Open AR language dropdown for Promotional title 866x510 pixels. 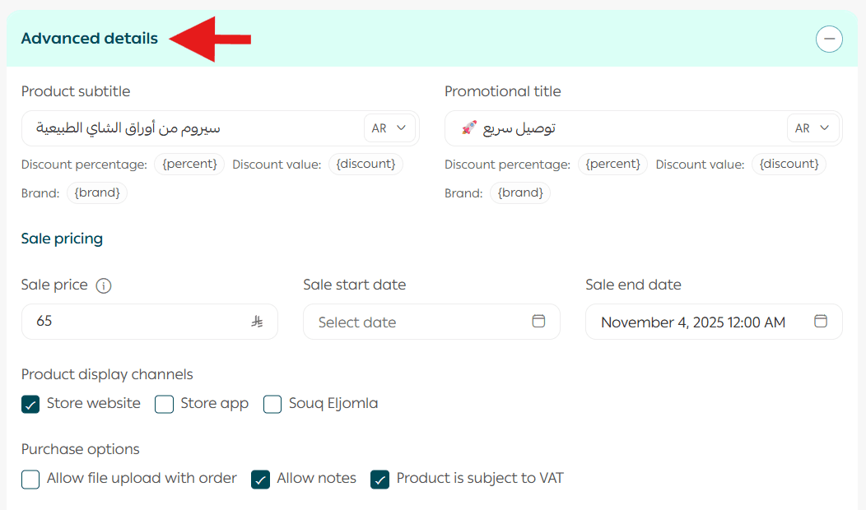(812, 128)
